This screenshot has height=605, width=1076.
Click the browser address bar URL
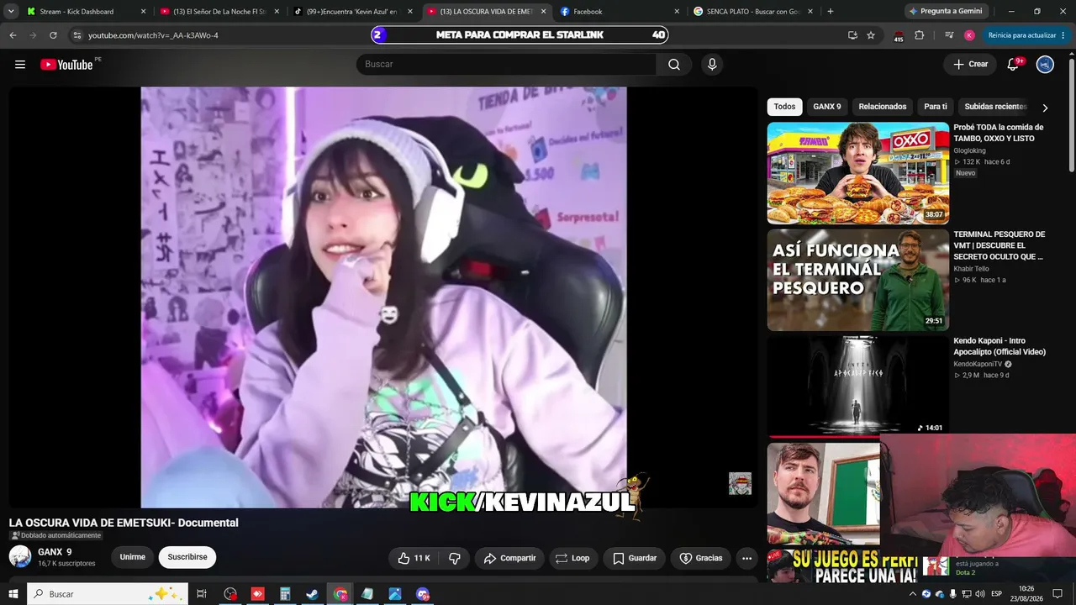pos(153,35)
